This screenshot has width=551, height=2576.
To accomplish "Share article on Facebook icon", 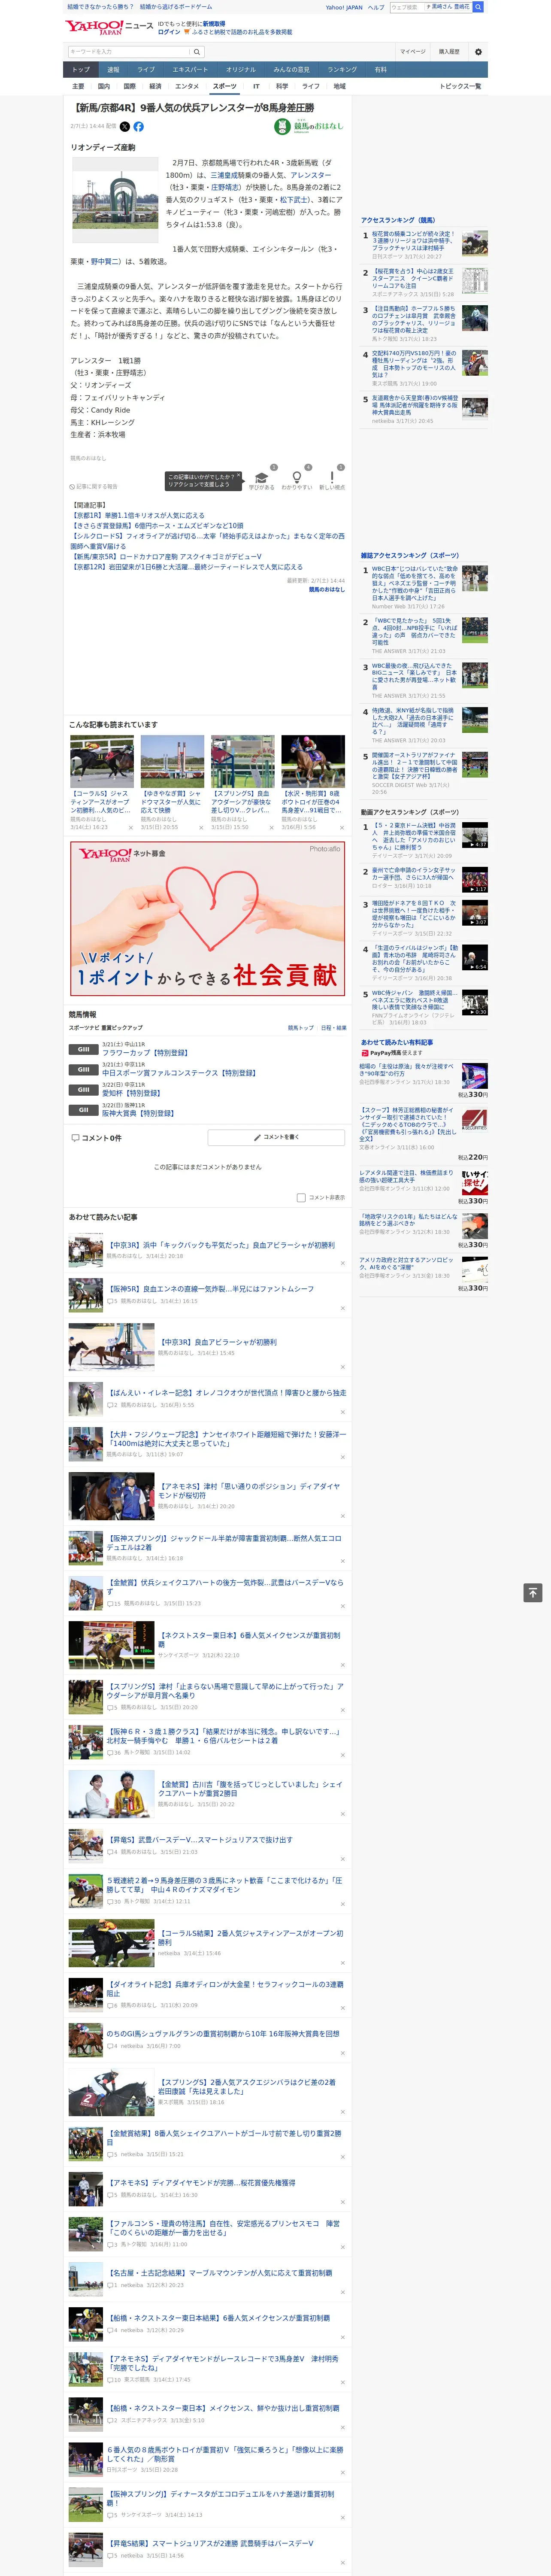I will coord(138,127).
